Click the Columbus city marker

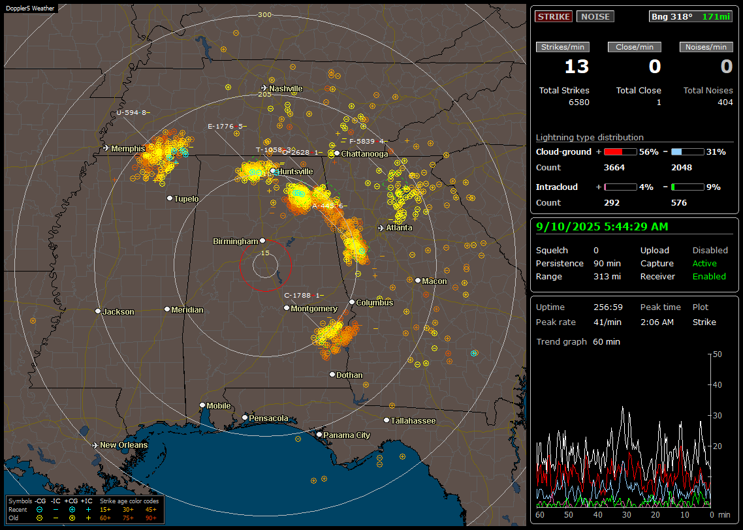coord(352,302)
